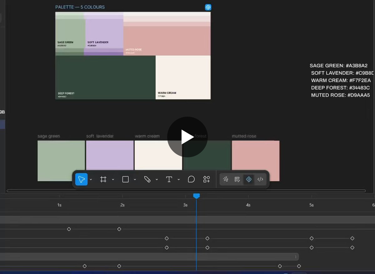The width and height of the screenshot is (375, 274).
Task: Select the WARM CREAM tile in the palette frame
Action: pyautogui.click(x=183, y=77)
